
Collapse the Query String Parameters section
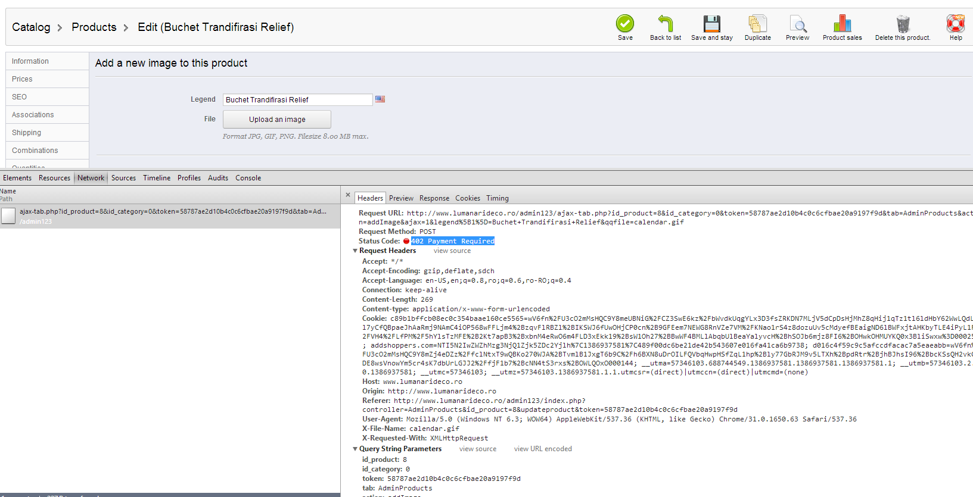pyautogui.click(x=356, y=449)
